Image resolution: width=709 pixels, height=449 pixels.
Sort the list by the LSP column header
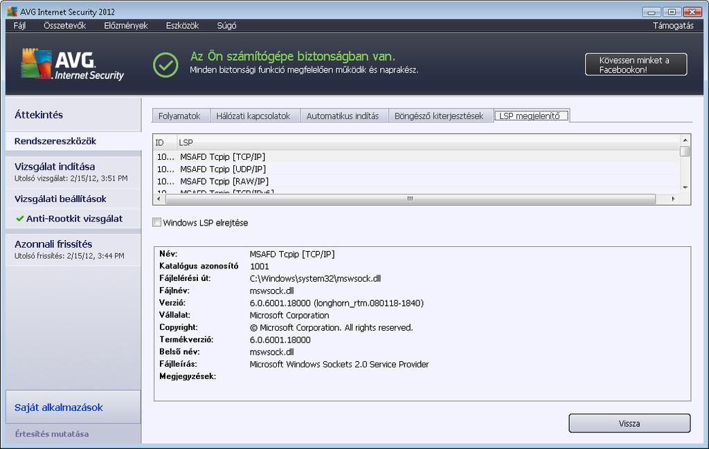(x=428, y=143)
